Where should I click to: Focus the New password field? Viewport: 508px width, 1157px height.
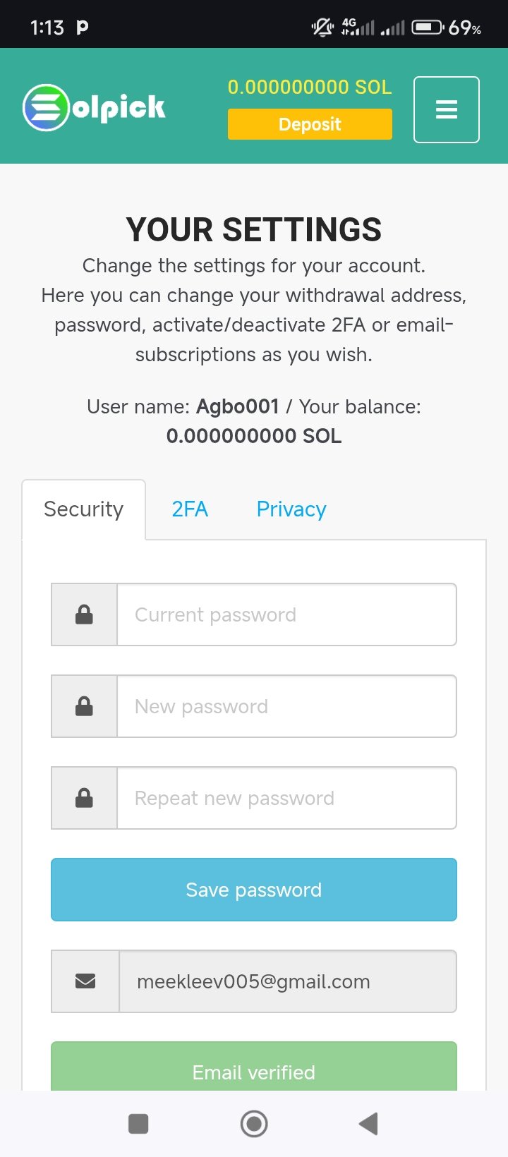(287, 706)
